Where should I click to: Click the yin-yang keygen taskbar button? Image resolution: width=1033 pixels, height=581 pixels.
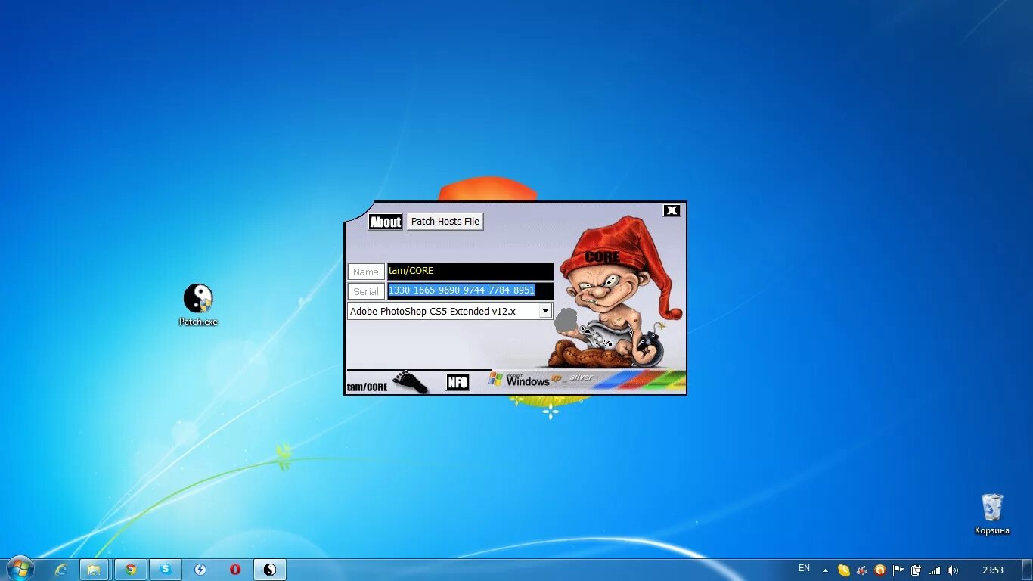click(x=270, y=570)
